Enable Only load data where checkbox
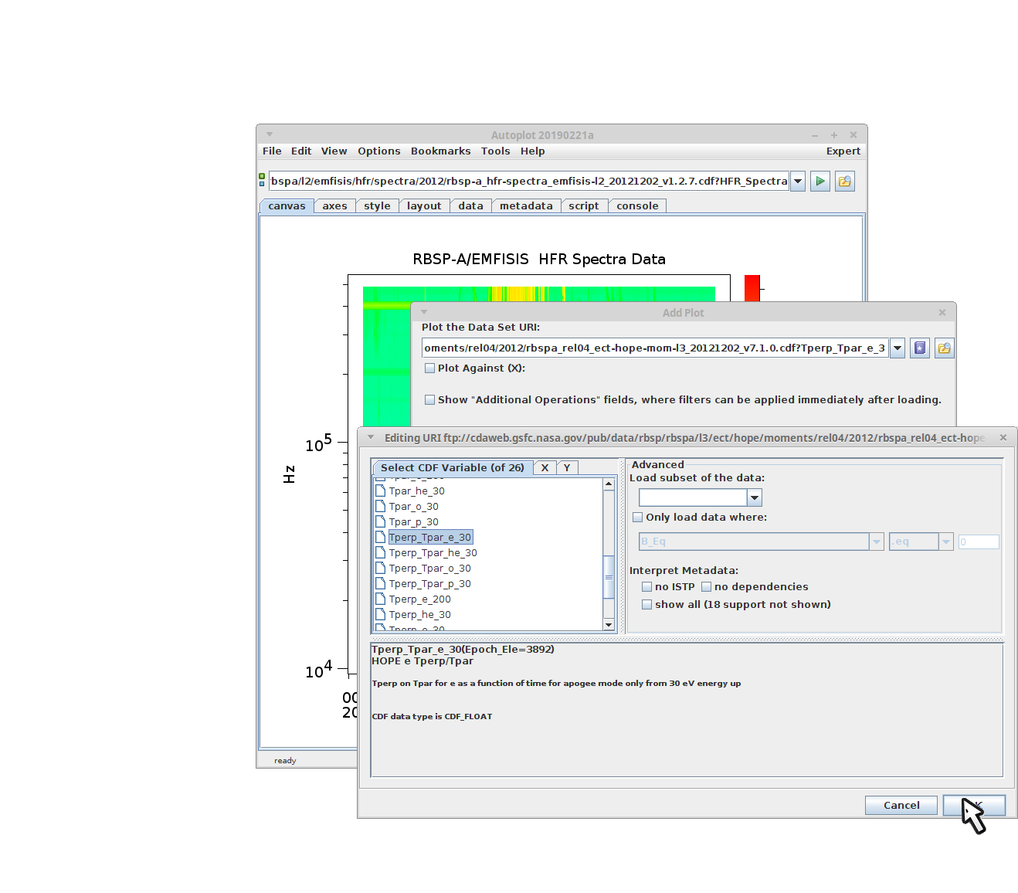Viewport: 1018px width, 893px height. tap(637, 518)
